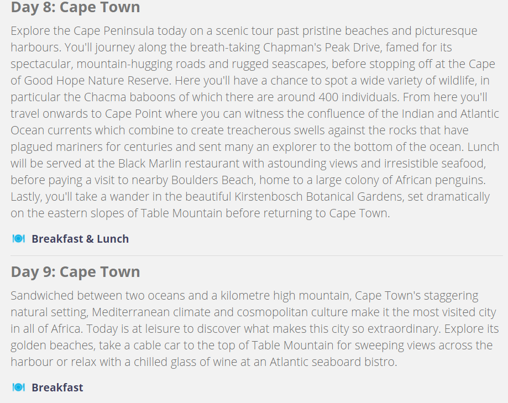Click the Day 9: Cape Town heading
508x403 pixels.
75,272
